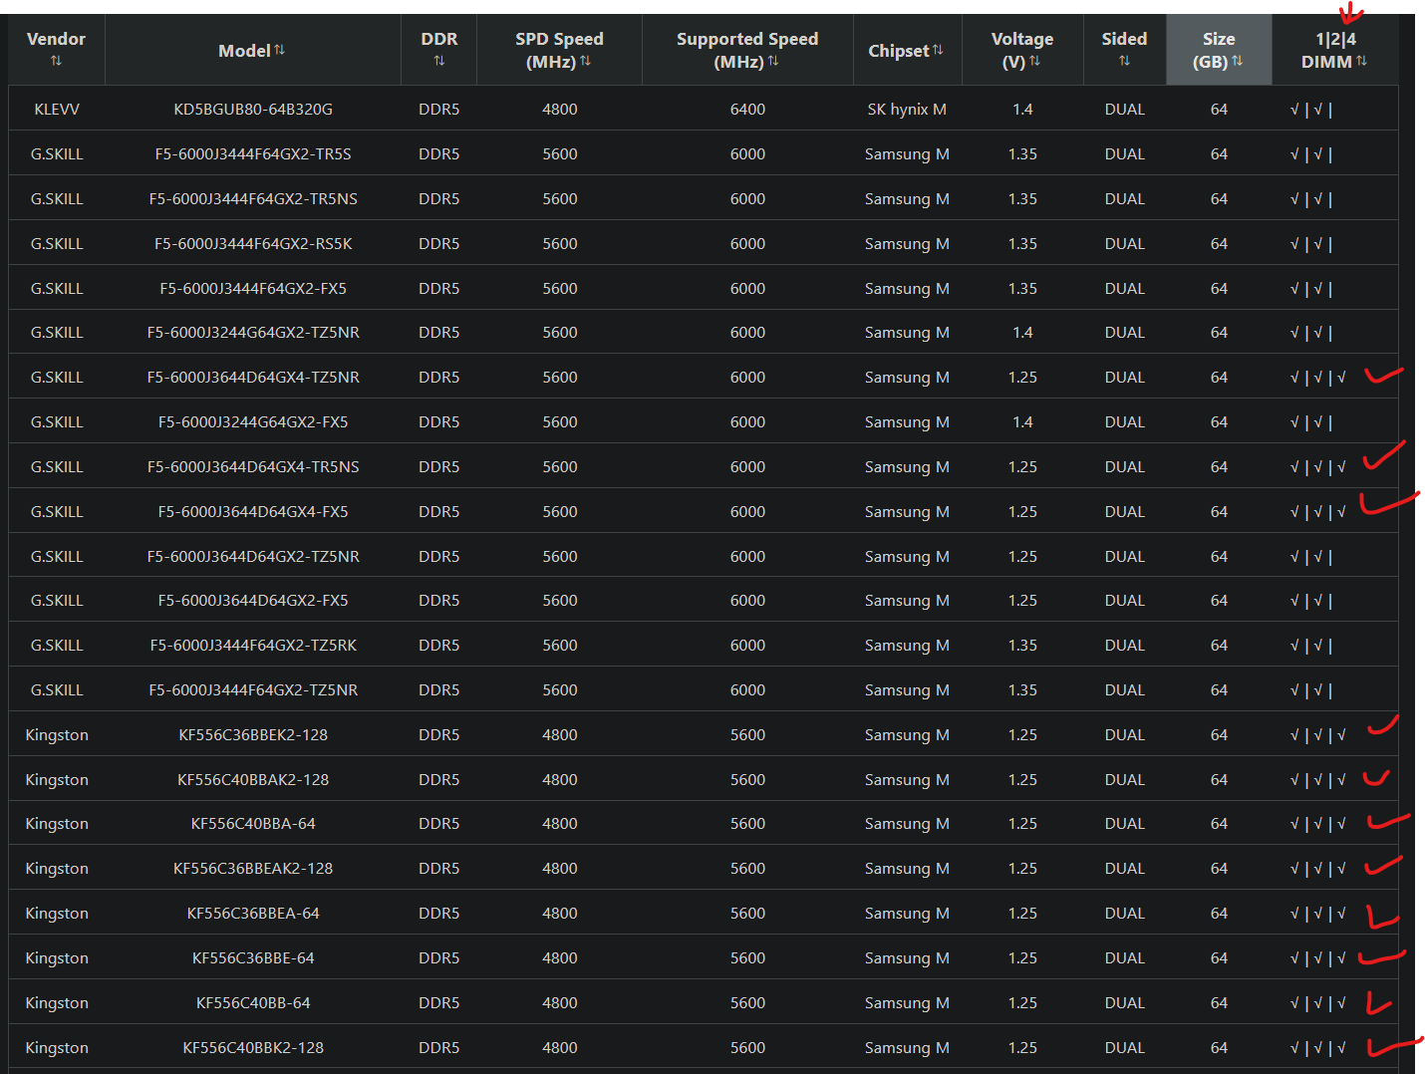The image size is (1425, 1074).
Task: Select model KD5BGUB80-64B320G
Action: tap(253, 110)
